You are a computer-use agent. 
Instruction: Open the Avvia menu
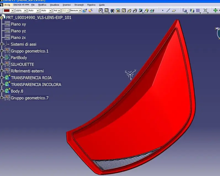pyautogui.click(x=7, y=5)
